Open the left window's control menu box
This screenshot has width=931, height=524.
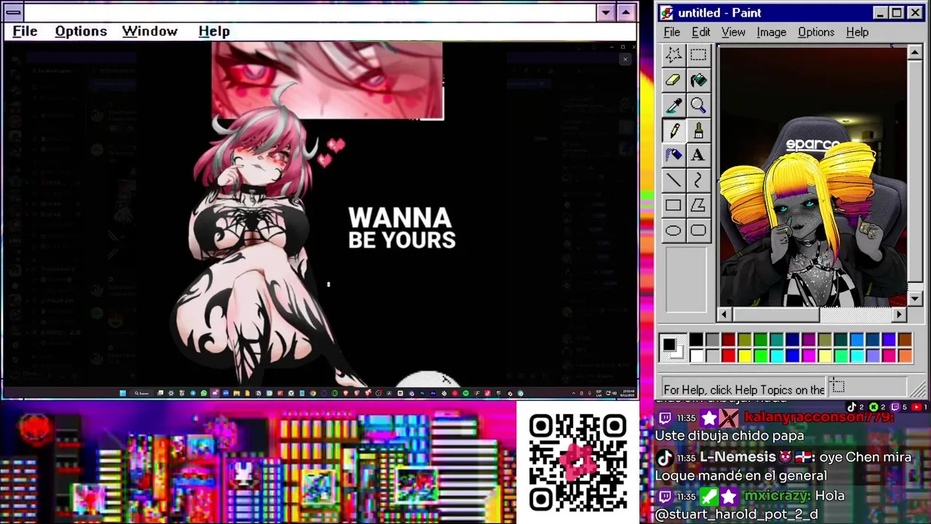[13, 12]
